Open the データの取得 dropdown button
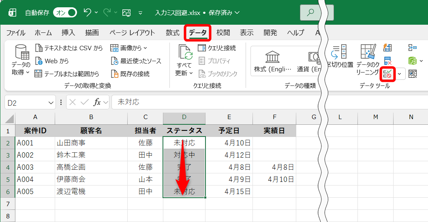Viewport: 428px width, 222px height. pos(21,60)
